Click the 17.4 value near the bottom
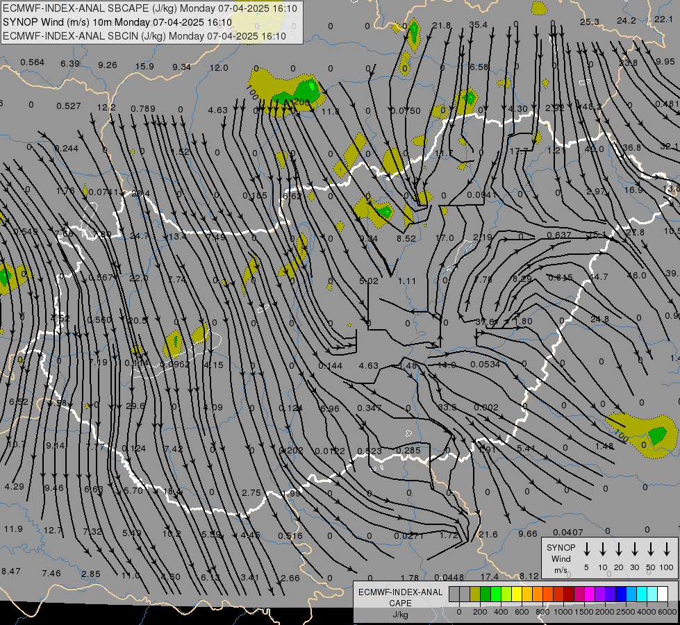680x625 pixels. coord(489,576)
